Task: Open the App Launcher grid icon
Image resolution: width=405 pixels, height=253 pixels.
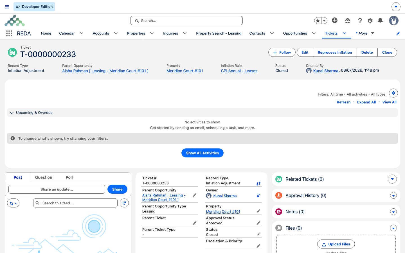Action: coord(9,33)
